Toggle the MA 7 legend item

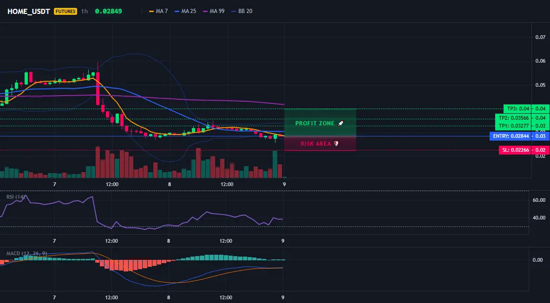(158, 11)
